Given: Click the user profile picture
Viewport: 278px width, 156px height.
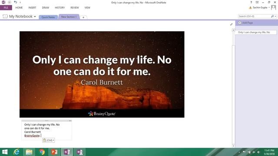Looking at the screenshot, I should 273,7.
